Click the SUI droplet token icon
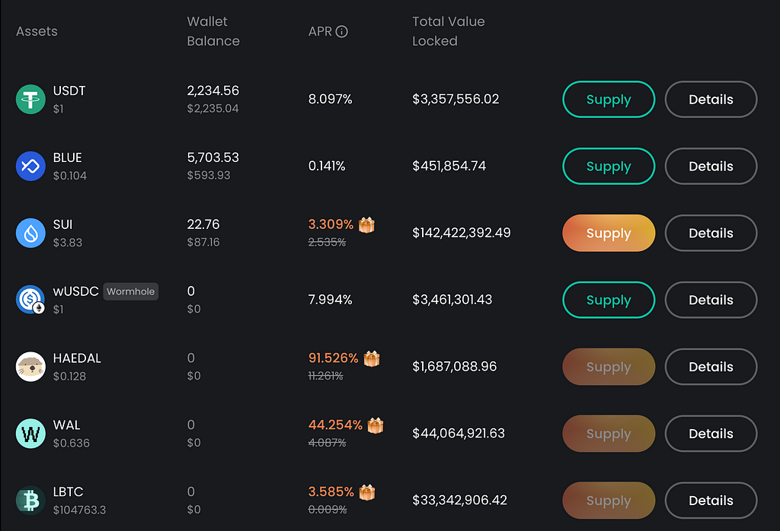The image size is (780, 531). (x=30, y=233)
